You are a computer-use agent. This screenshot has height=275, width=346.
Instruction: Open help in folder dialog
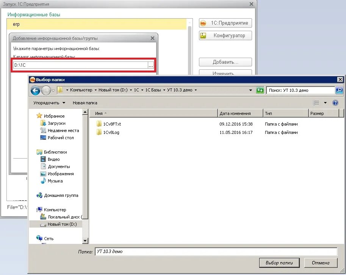pyautogui.click(x=335, y=103)
